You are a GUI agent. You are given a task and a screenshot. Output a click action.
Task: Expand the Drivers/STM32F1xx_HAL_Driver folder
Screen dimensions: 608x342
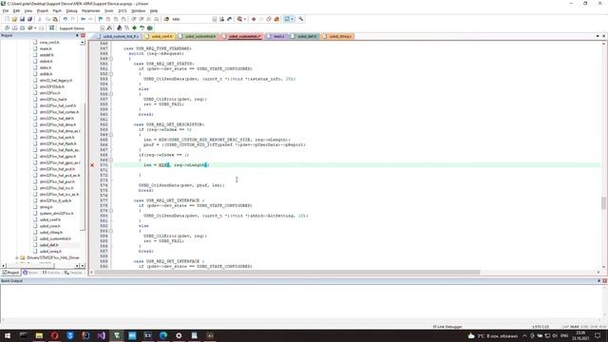[17, 257]
